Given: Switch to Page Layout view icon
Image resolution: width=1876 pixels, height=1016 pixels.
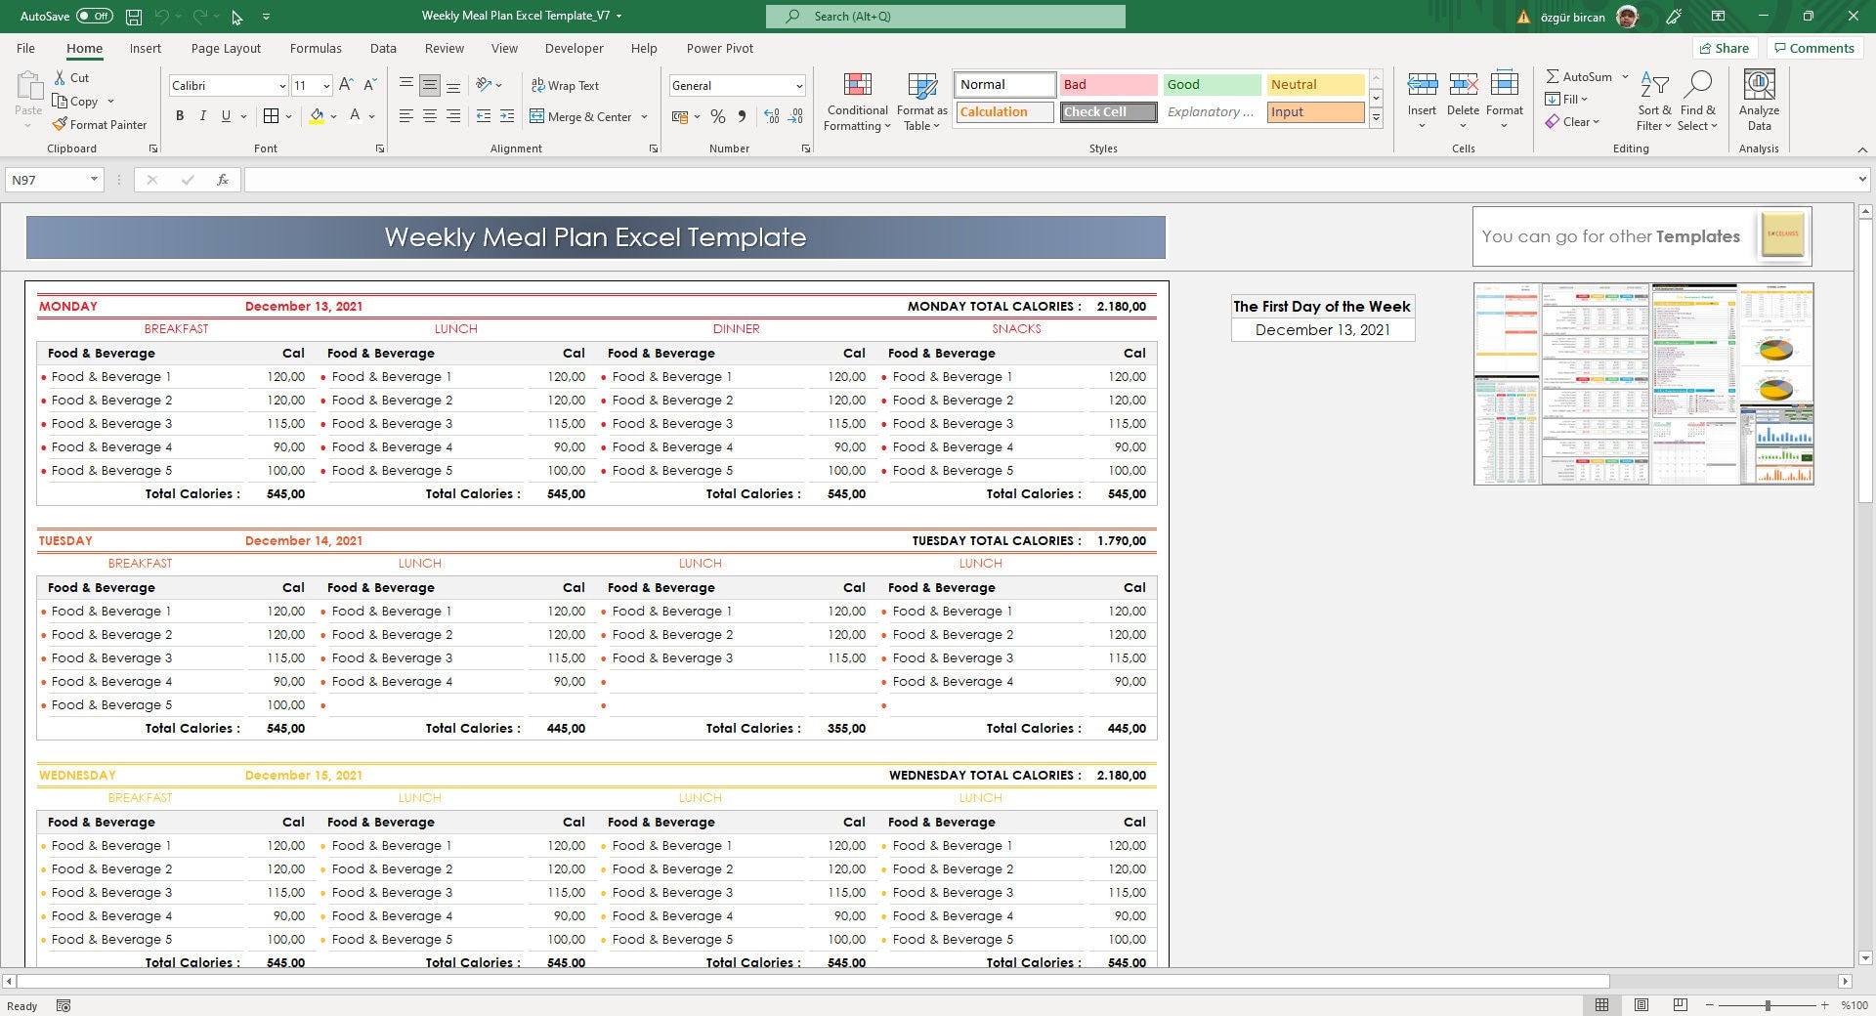Looking at the screenshot, I should [1641, 1005].
